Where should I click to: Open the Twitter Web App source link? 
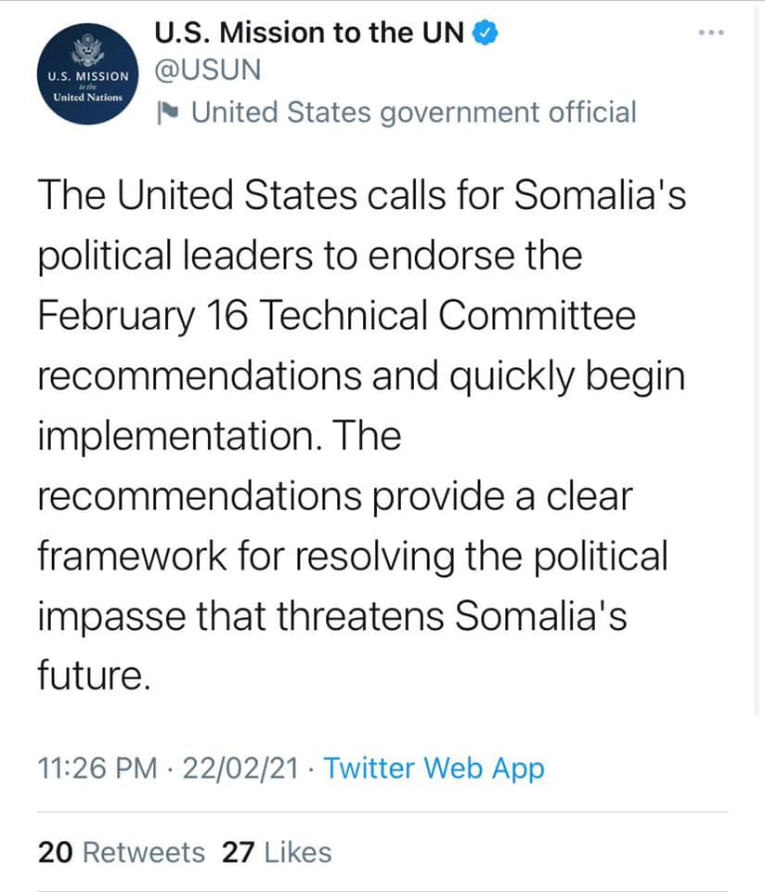(x=434, y=768)
